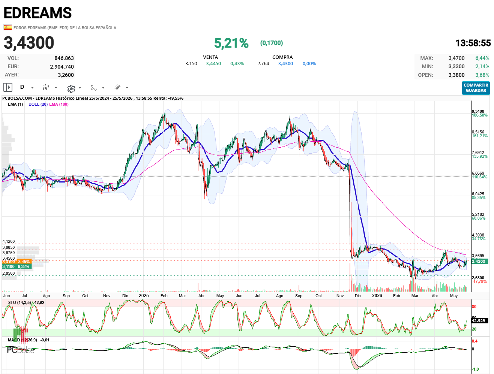Click the 3,6750 price level label
Image resolution: width=494 pixels, height=374 pixels.
click(9, 253)
